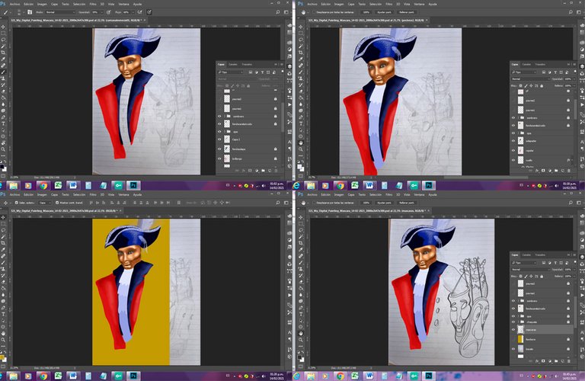Open Imagen menu in bottom-left window
Screen dimensions: 585x381
(42, 194)
